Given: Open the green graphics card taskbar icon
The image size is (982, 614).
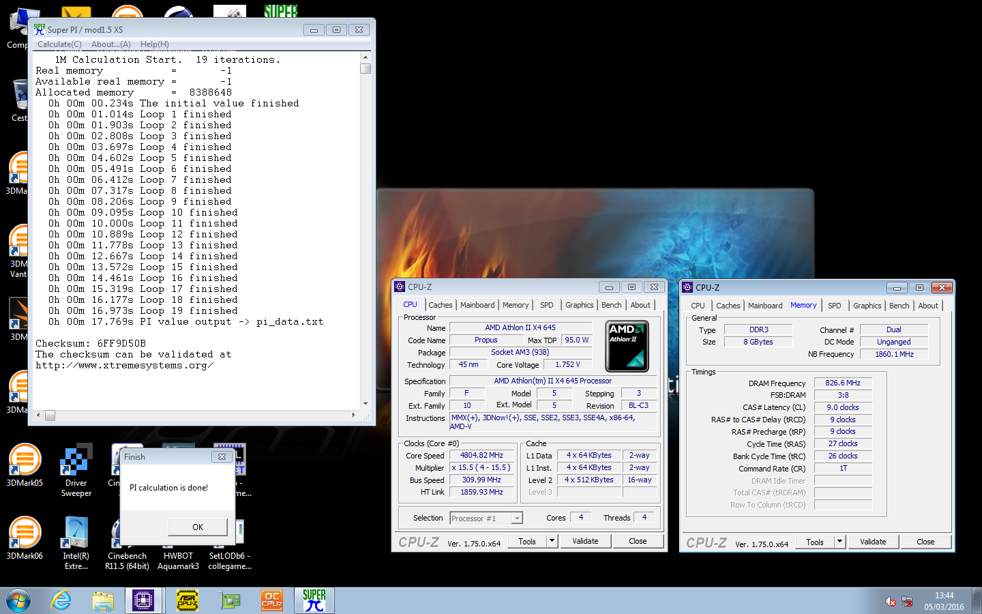Looking at the screenshot, I should [x=230, y=601].
